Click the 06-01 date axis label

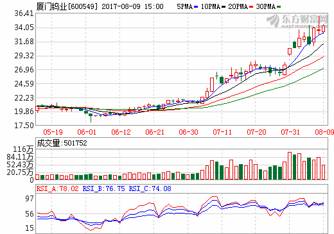(x=87, y=132)
